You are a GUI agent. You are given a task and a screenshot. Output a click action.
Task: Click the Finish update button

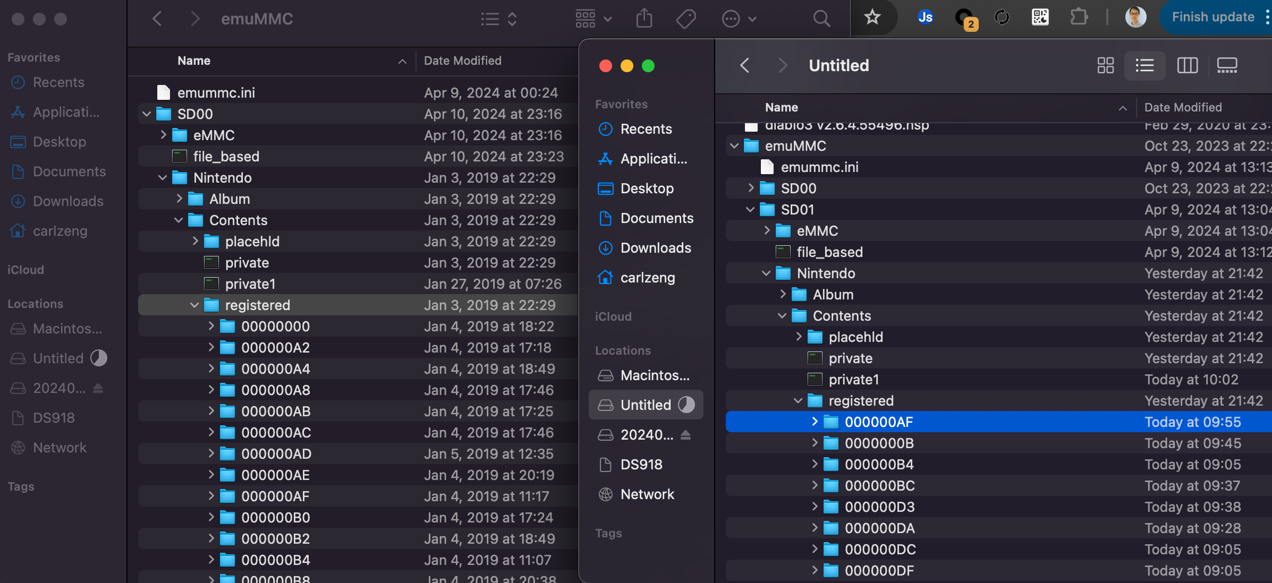(1213, 17)
